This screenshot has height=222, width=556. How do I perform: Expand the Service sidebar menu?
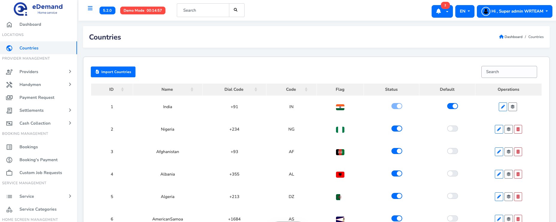(38, 196)
